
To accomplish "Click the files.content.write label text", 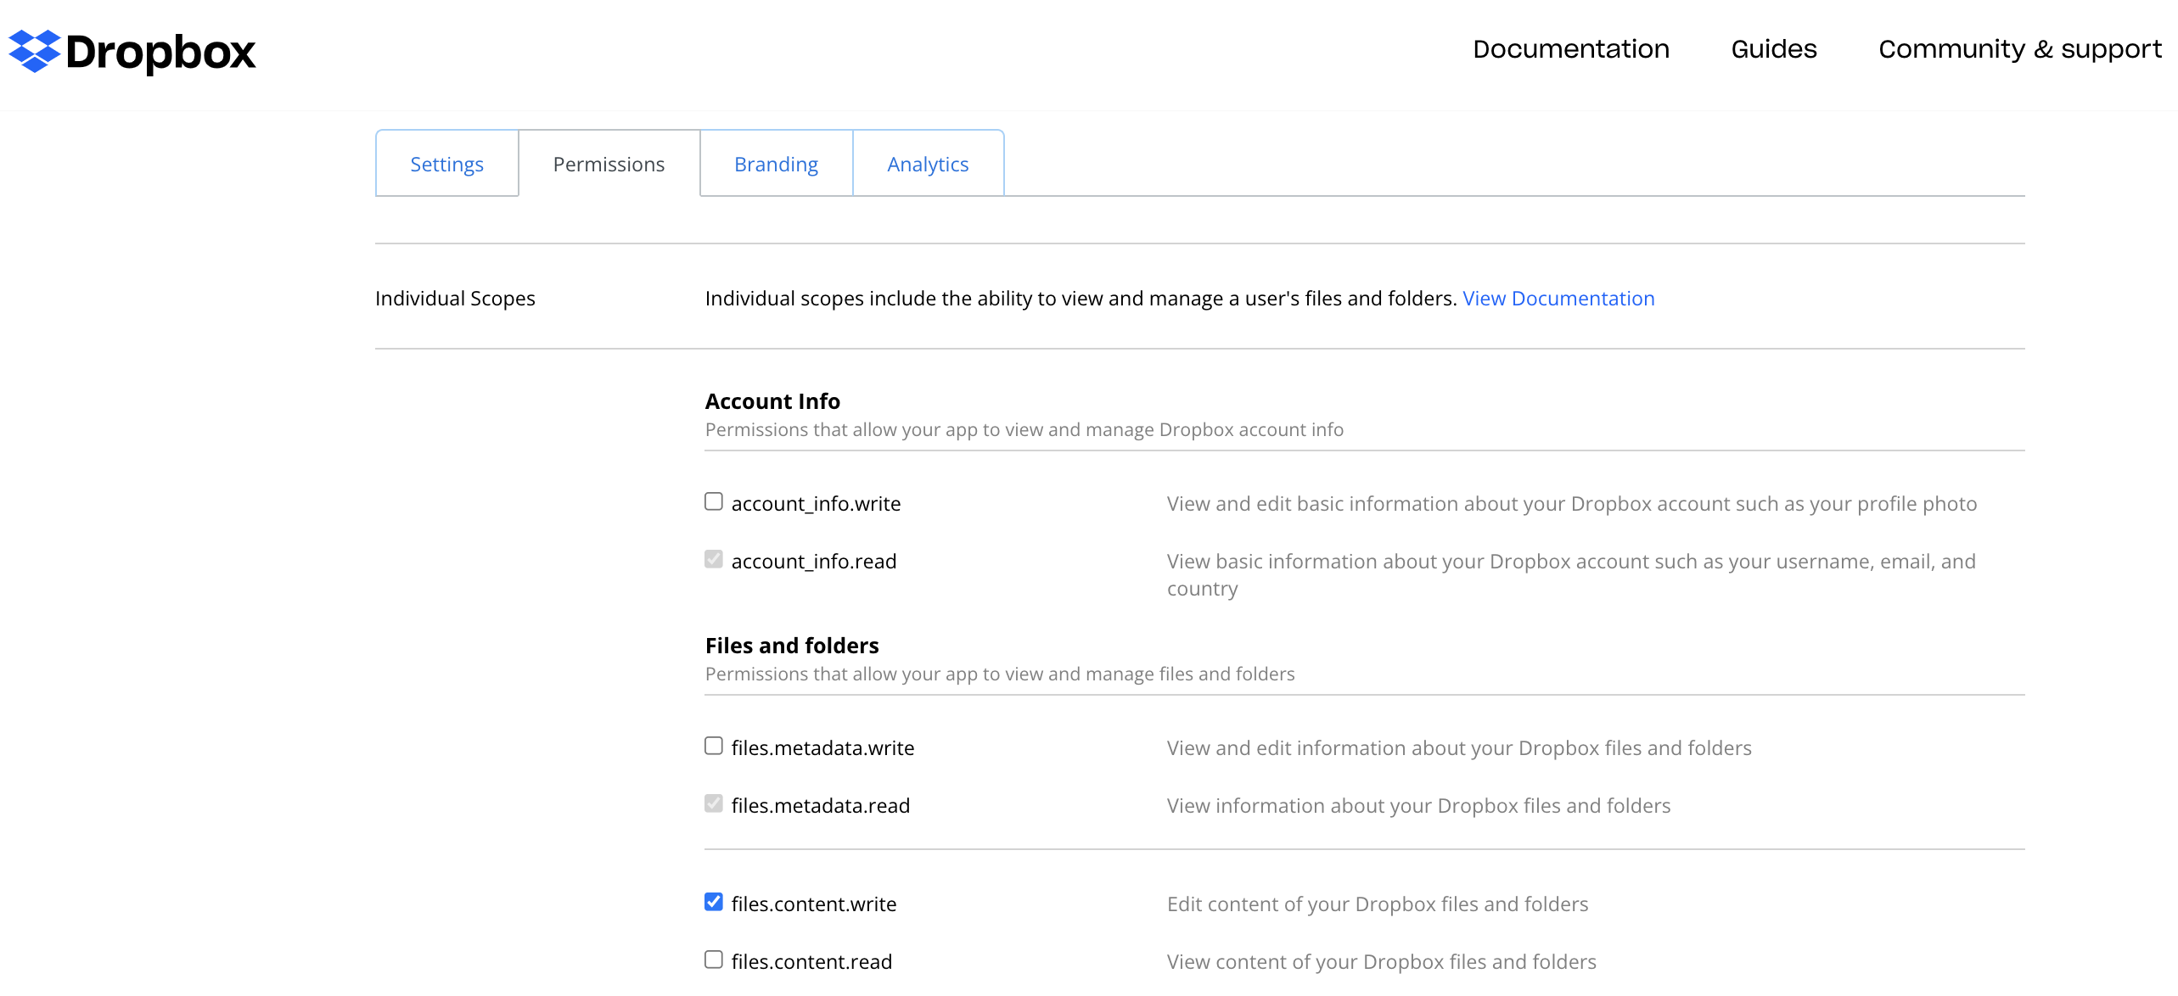I will pos(813,904).
